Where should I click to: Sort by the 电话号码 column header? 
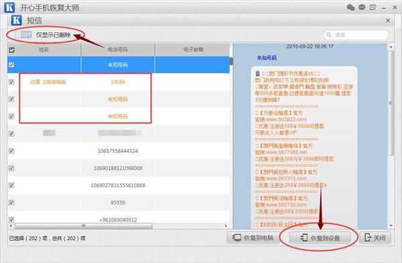tap(118, 50)
